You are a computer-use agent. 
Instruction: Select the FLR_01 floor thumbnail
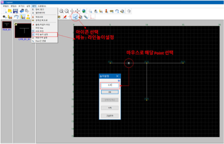(x=6, y=24)
